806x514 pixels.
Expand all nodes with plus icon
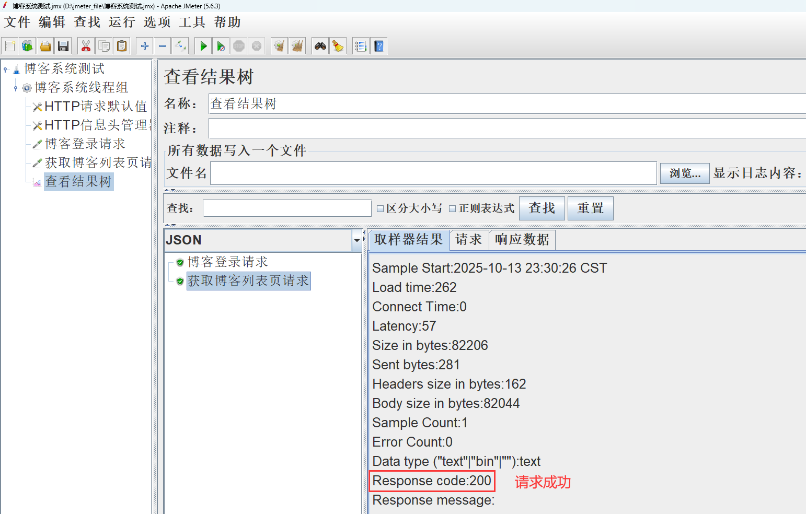(x=145, y=46)
